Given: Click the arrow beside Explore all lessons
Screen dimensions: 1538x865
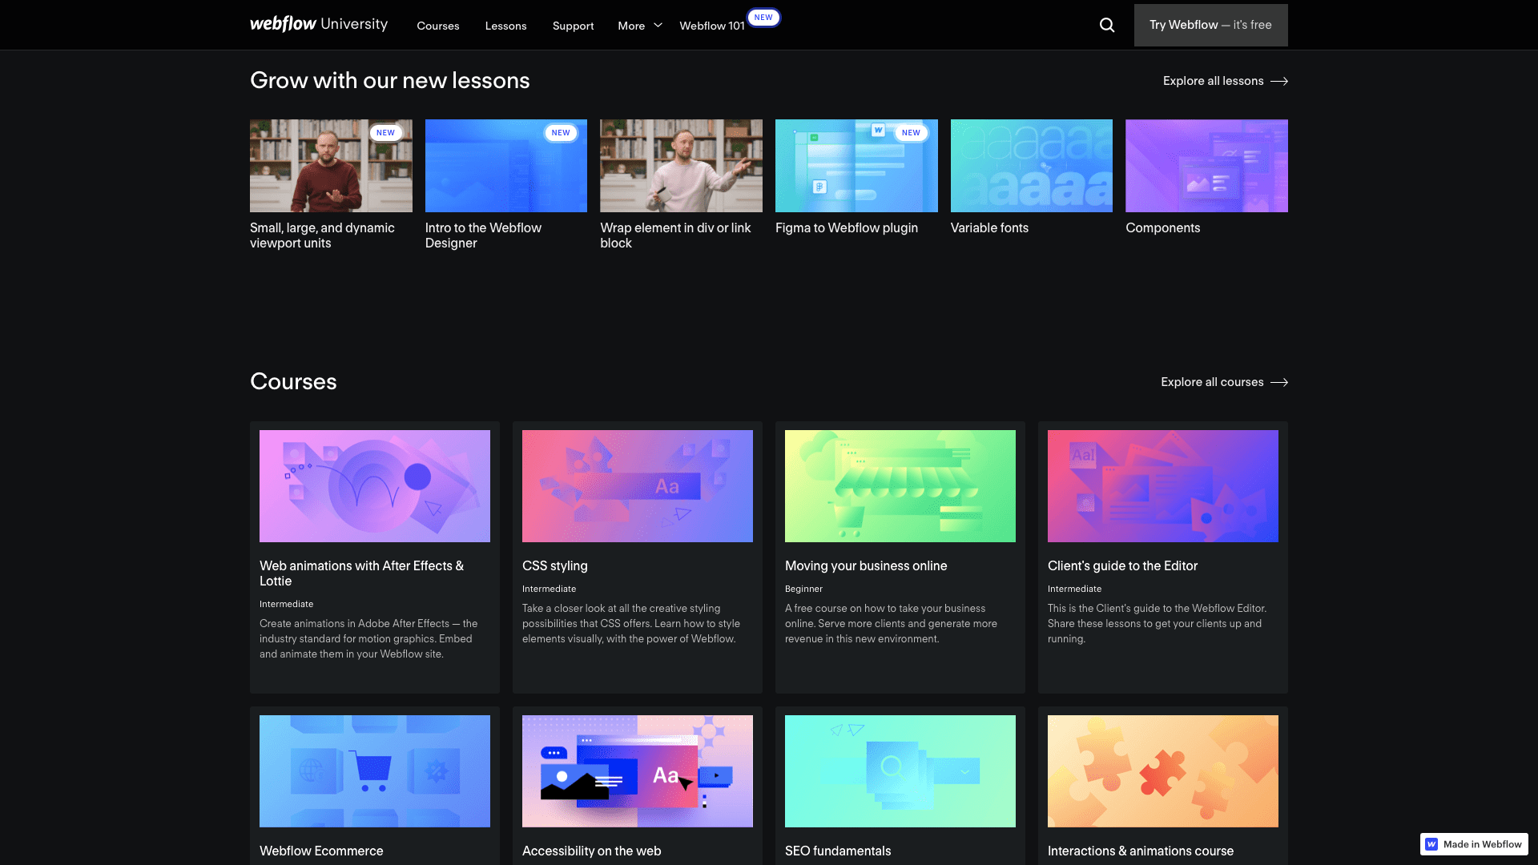Looking at the screenshot, I should 1279,81.
